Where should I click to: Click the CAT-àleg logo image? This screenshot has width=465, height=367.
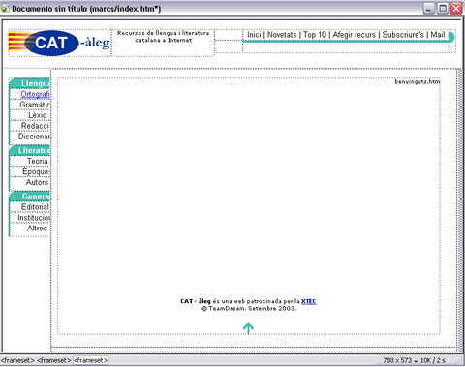click(x=60, y=43)
